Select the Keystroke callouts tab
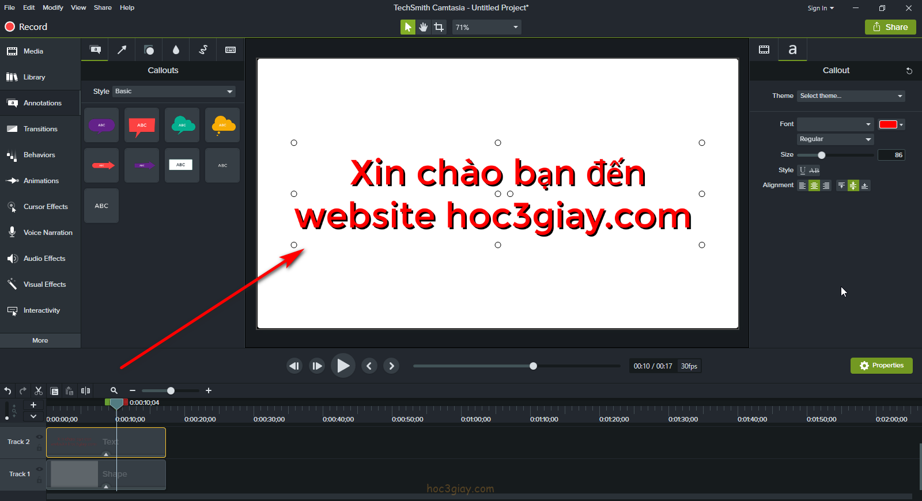The height and width of the screenshot is (501, 922). (231, 50)
